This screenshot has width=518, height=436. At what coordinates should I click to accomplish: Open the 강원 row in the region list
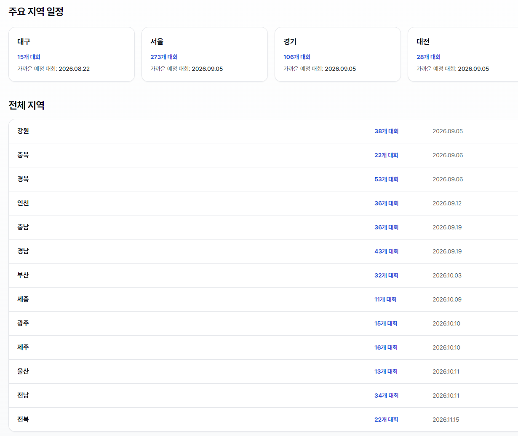point(263,131)
